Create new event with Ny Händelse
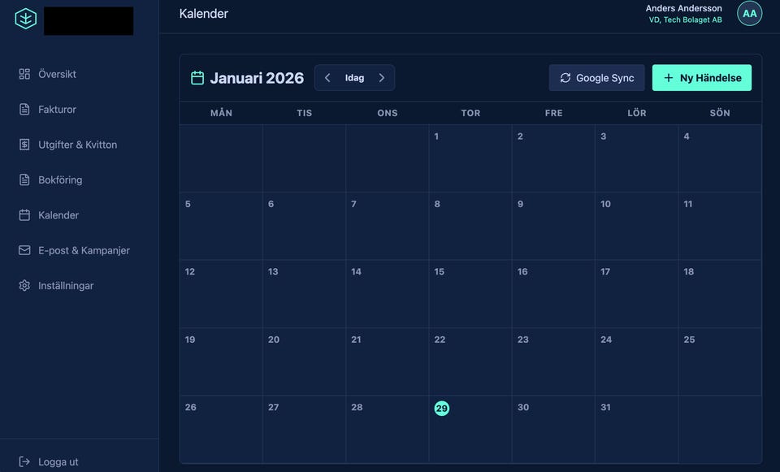780x472 pixels. click(701, 78)
